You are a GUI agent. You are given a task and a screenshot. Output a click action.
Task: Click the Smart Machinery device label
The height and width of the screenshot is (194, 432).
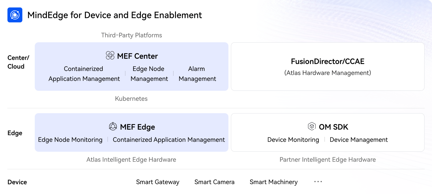click(x=273, y=182)
